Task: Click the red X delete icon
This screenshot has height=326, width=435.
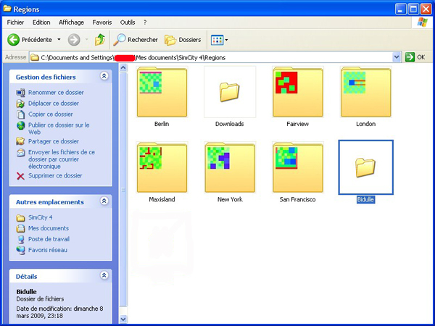Action: tap(20, 176)
